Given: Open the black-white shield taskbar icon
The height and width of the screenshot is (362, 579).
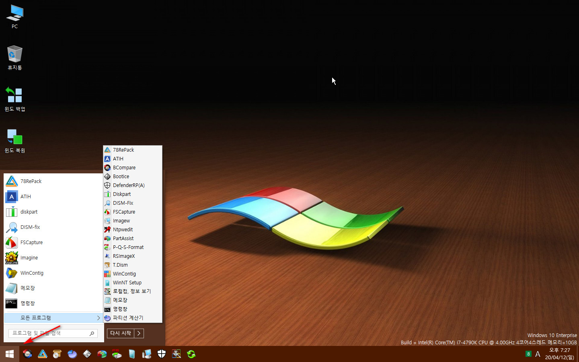Looking at the screenshot, I should click(162, 354).
